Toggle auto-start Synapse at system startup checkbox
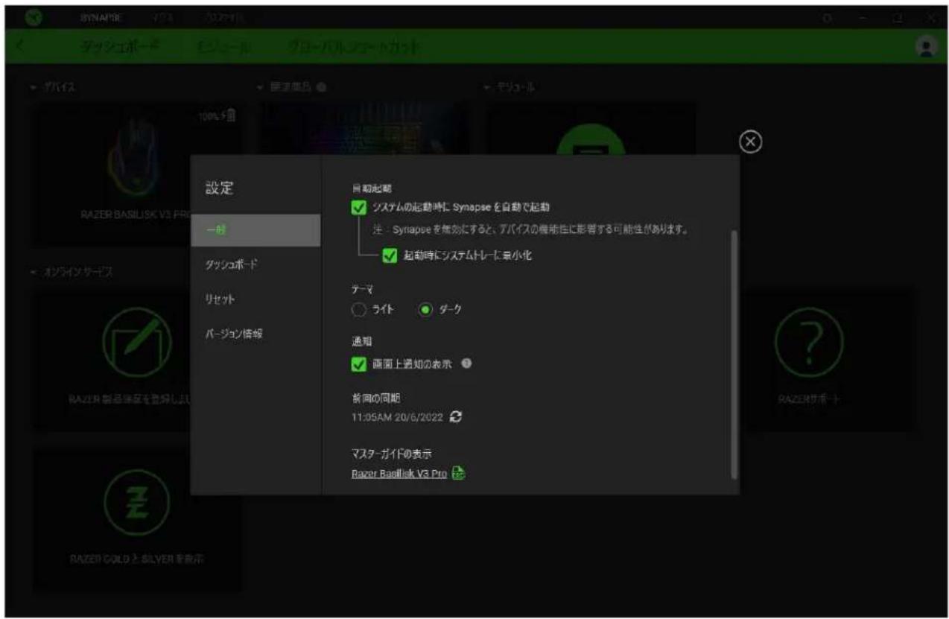 pos(359,206)
